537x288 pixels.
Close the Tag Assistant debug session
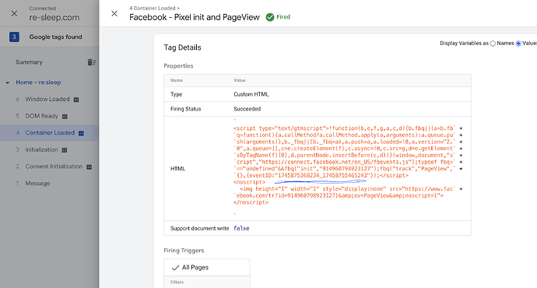tap(14, 13)
